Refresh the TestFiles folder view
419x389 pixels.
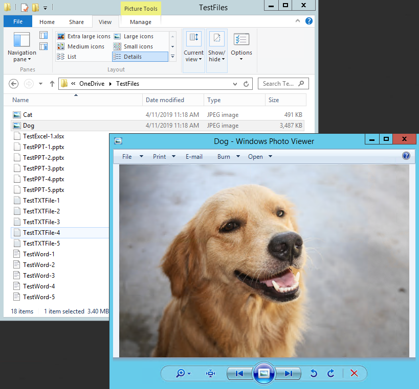pos(246,84)
